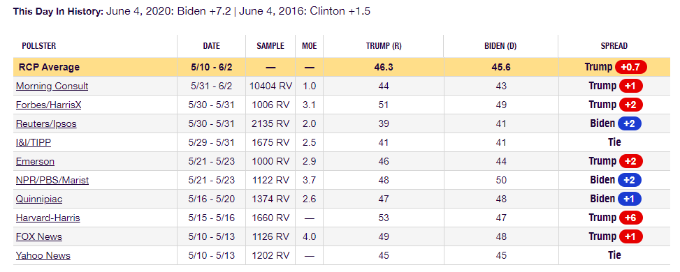Select the RCP Average row label
Image resolution: width=680 pixels, height=272 pixels.
[x=49, y=67]
